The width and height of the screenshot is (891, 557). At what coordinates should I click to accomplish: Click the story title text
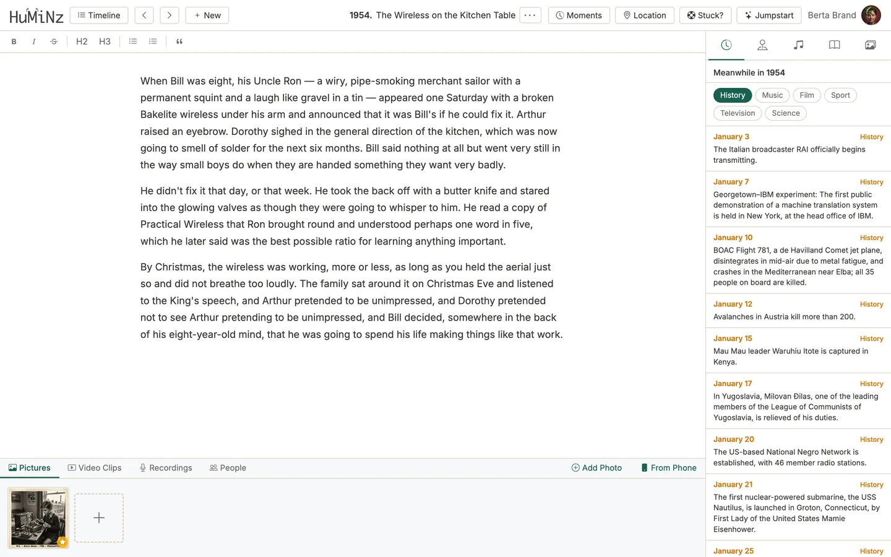coord(445,15)
